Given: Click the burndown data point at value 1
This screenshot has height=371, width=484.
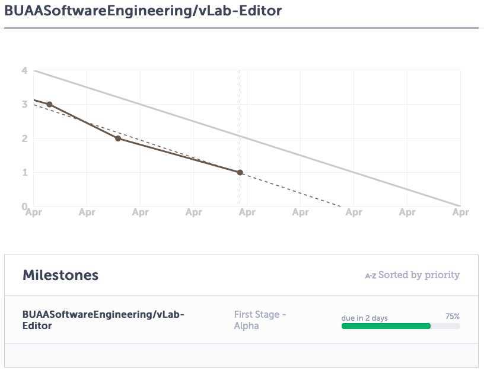Looking at the screenshot, I should point(240,173).
